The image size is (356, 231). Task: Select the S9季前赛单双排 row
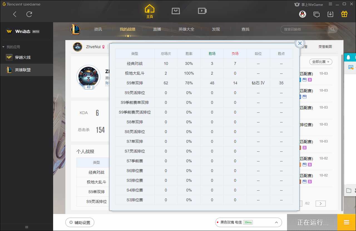point(204,102)
